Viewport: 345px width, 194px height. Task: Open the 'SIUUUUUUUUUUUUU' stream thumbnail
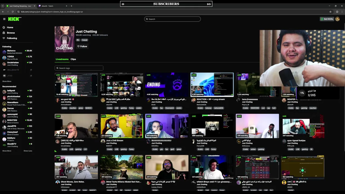(x=167, y=126)
